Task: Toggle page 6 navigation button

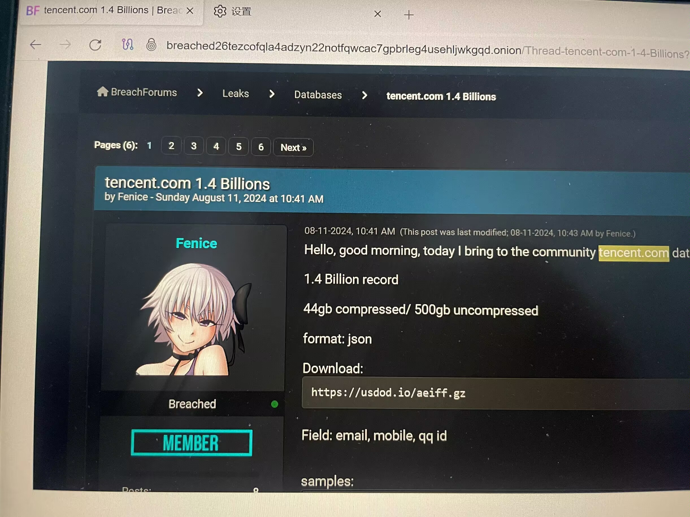Action: (261, 147)
